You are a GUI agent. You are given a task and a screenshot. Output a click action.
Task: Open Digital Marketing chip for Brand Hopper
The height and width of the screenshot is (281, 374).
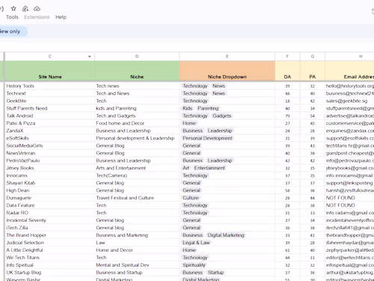(x=226, y=235)
